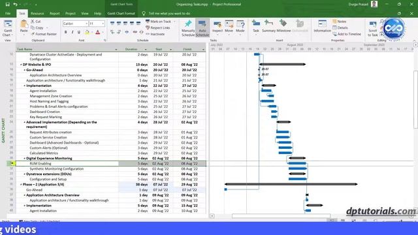Open task Notes
Viewport: 418px width, 235px height.
[340, 22]
